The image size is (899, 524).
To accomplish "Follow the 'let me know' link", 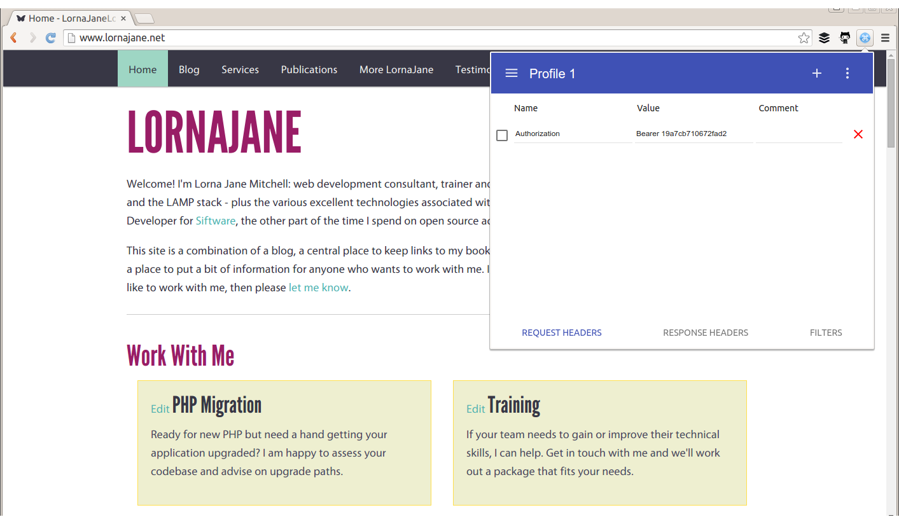I will pos(319,287).
